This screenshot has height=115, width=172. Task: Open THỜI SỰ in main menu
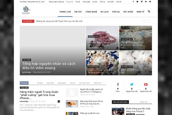coord(116,12)
